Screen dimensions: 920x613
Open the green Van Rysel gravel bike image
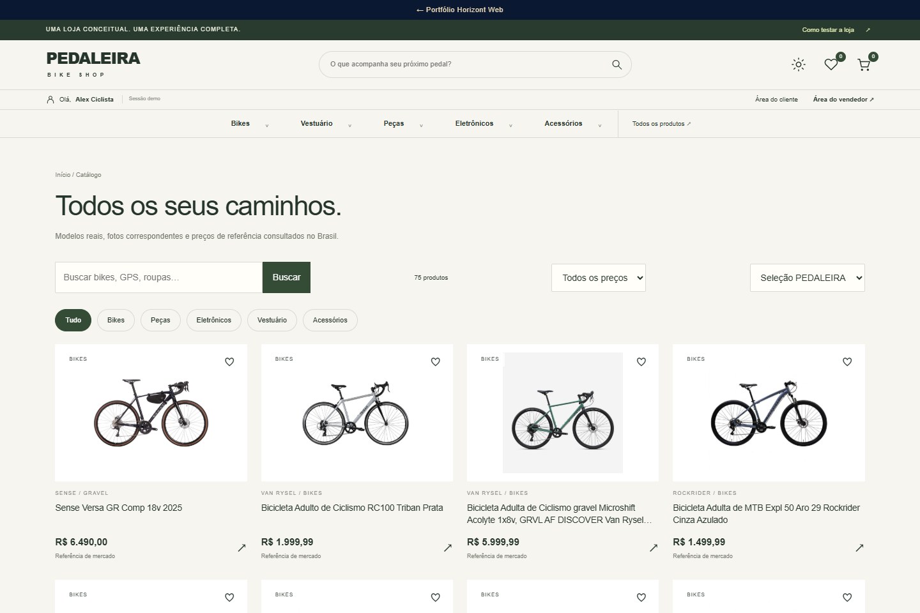coord(563,412)
